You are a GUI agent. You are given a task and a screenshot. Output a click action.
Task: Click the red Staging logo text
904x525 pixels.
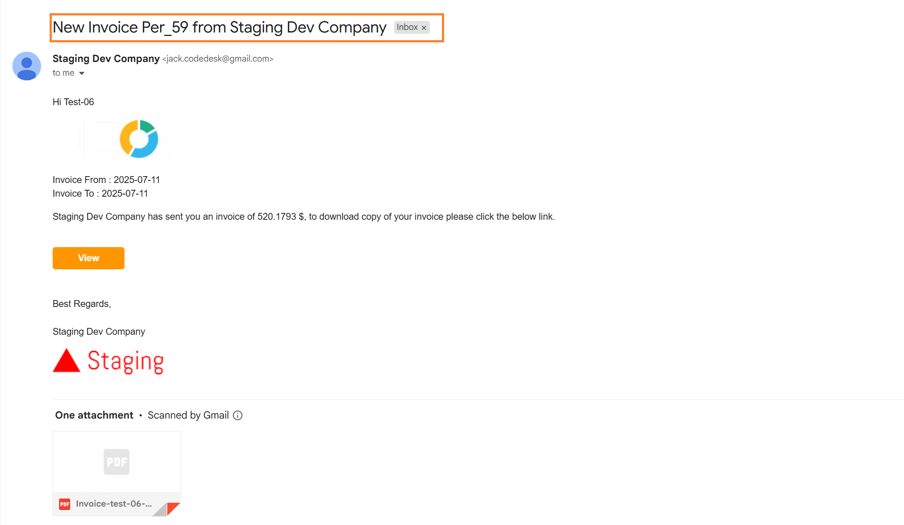click(x=126, y=362)
